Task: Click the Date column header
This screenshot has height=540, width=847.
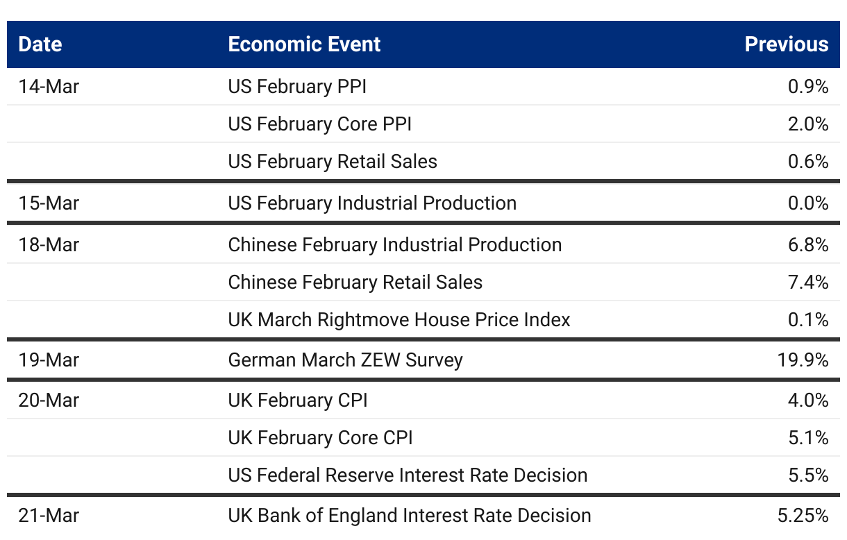Action: pyautogui.click(x=40, y=44)
